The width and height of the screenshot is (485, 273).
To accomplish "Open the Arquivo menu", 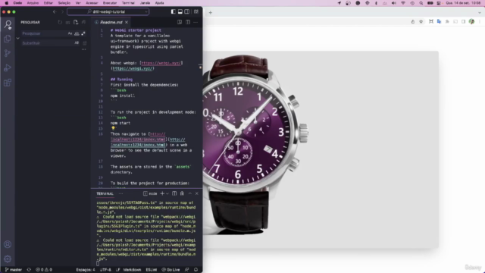I will pos(33,3).
